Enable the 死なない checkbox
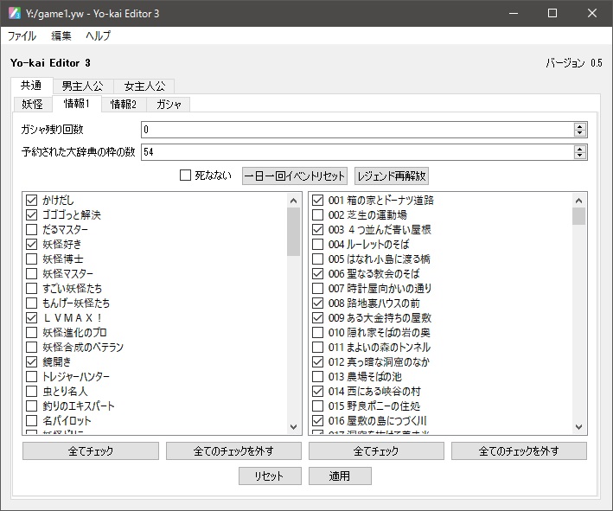613x511 pixels. coord(185,176)
